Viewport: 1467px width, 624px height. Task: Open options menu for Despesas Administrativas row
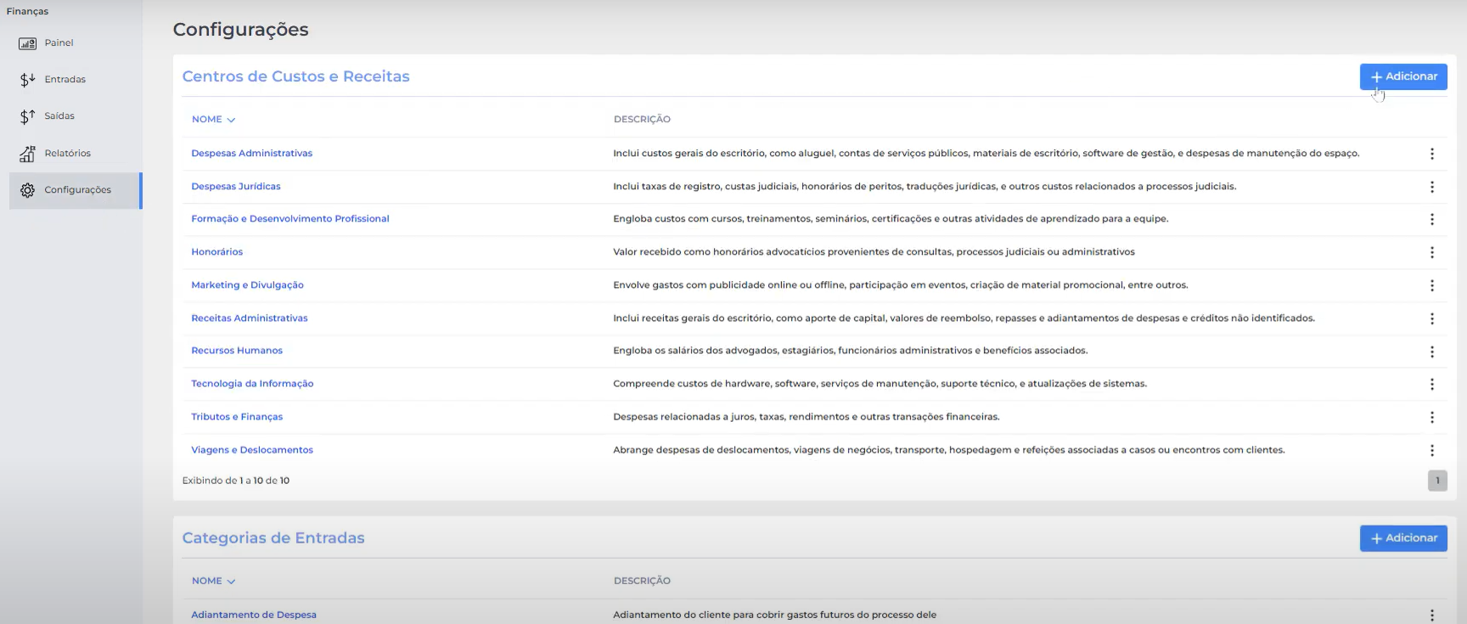pyautogui.click(x=1431, y=154)
